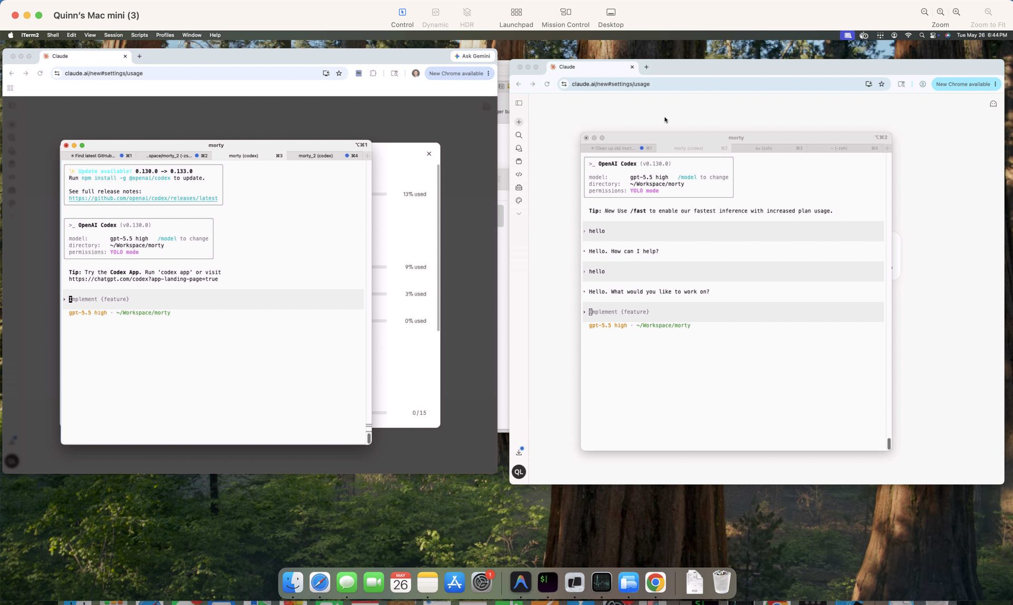The image size is (1013, 605).
Task: Open the Profiles menu in the menu bar
Action: click(165, 35)
